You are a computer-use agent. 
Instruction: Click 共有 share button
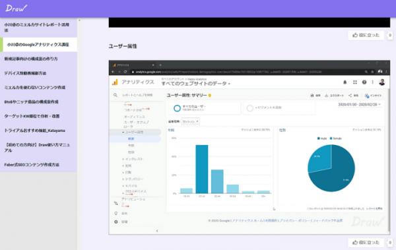pyautogui.click(x=354, y=96)
